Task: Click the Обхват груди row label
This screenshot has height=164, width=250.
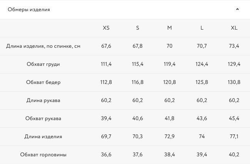Action: coord(43,64)
